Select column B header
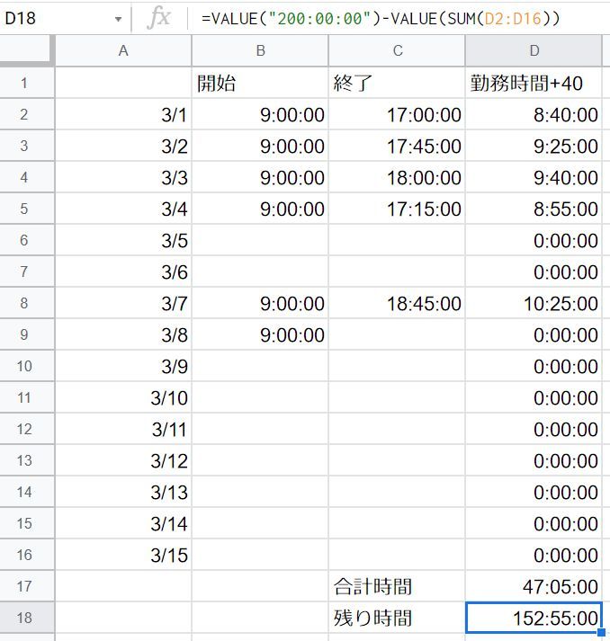Viewport: 610px width, 641px height. (x=260, y=51)
